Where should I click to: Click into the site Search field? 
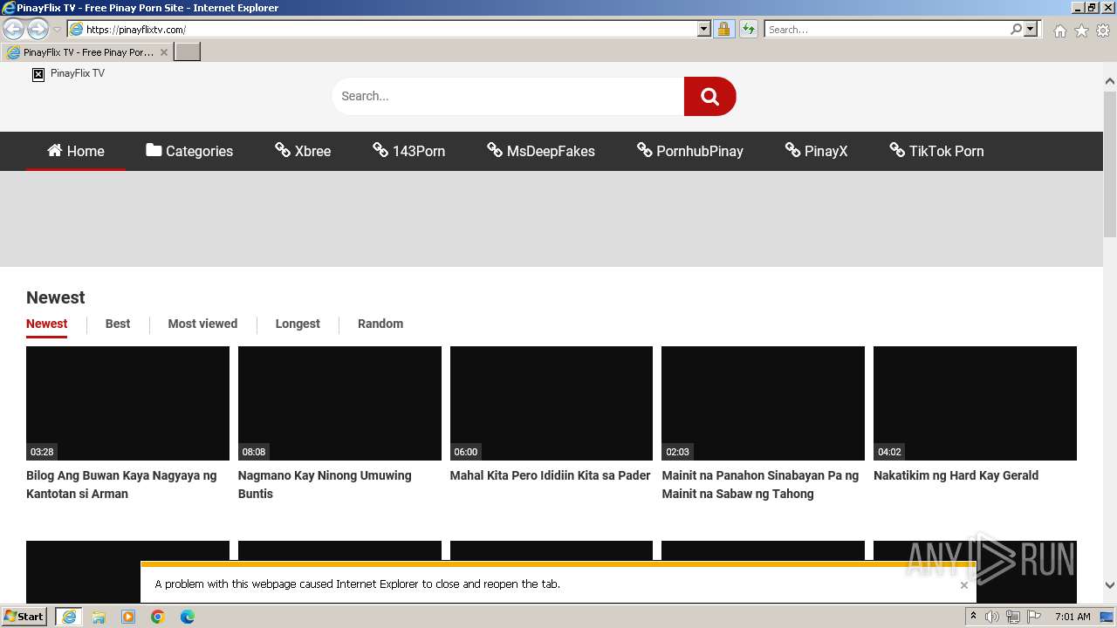tap(508, 96)
